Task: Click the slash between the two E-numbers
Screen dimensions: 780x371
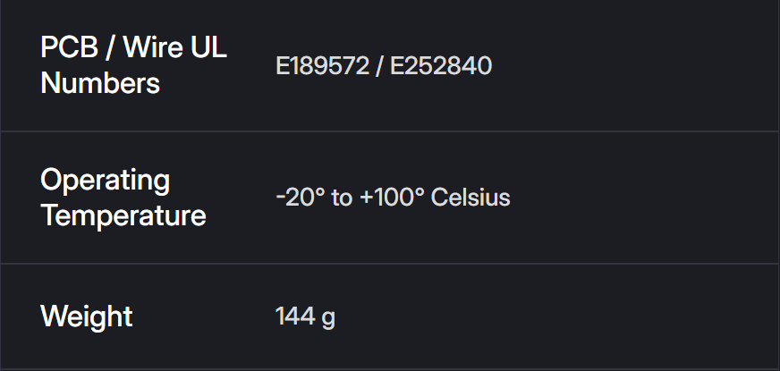Action: tap(379, 66)
